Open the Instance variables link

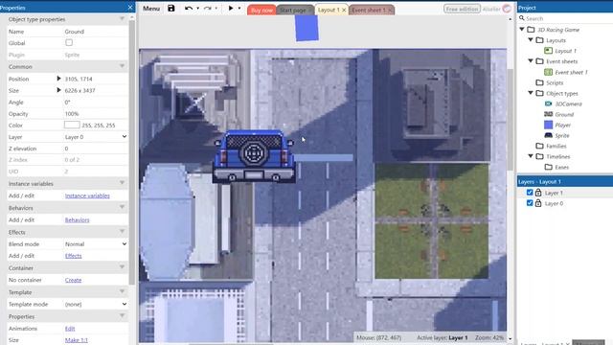coord(87,195)
